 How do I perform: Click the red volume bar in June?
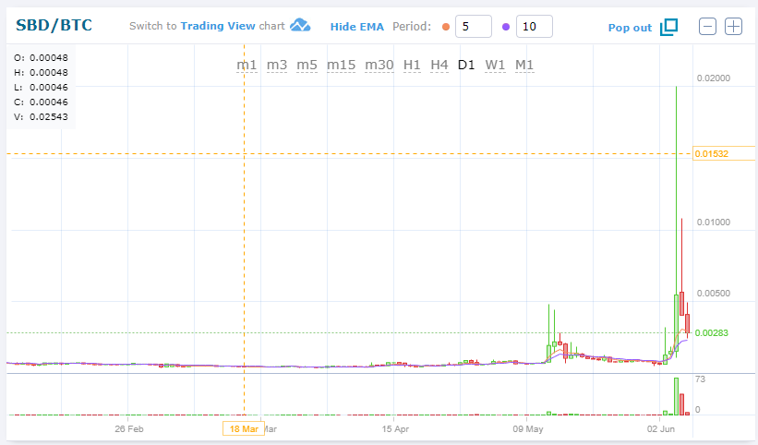[681, 404]
